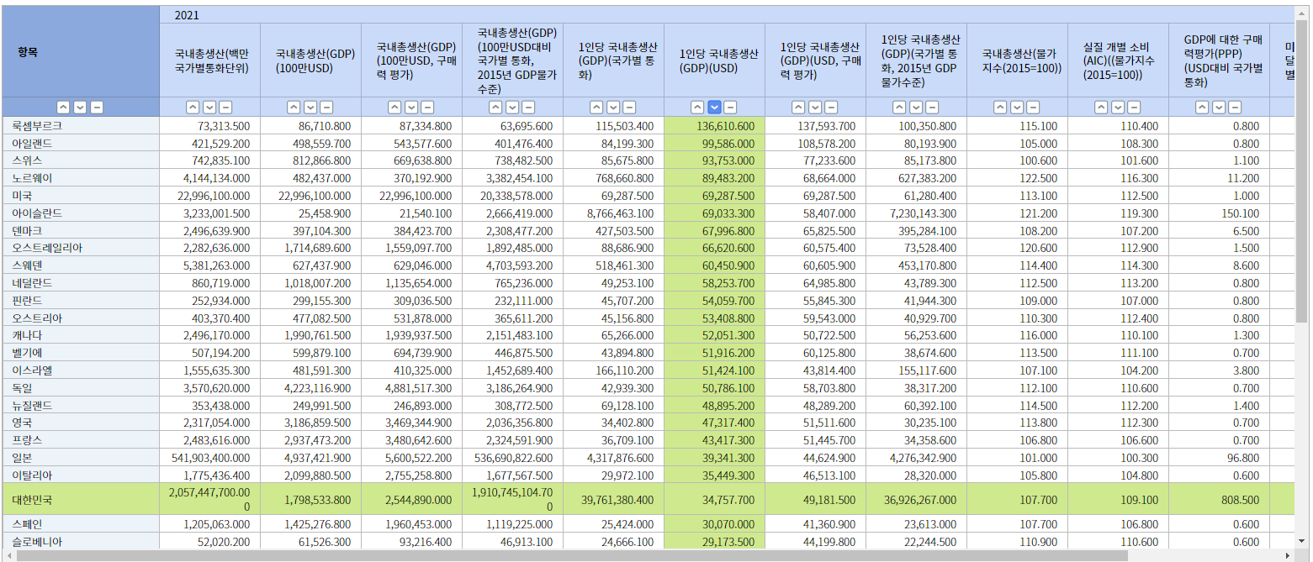Select the 스웨덴 row label

tap(27, 265)
